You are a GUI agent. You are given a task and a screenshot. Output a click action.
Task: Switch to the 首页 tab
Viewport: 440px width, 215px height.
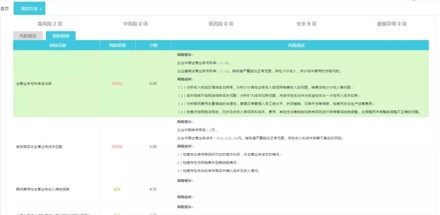tap(5, 9)
